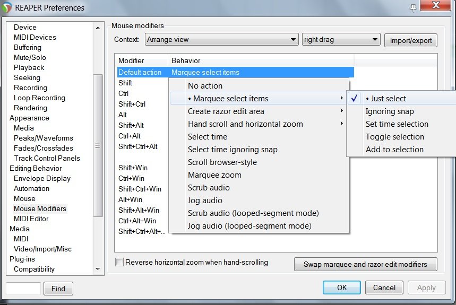The height and width of the screenshot is (305, 456).
Task: Click the sidebar scroll down arrow
Action: 98,269
